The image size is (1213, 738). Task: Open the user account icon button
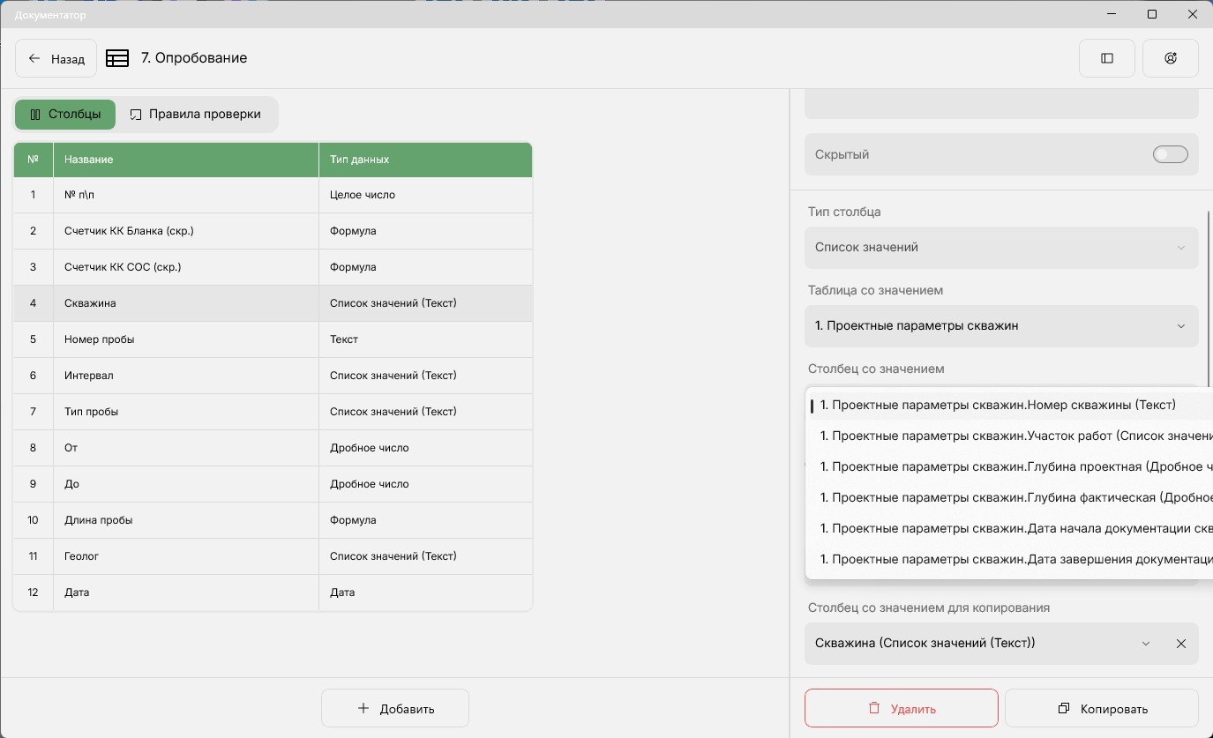pyautogui.click(x=1171, y=58)
